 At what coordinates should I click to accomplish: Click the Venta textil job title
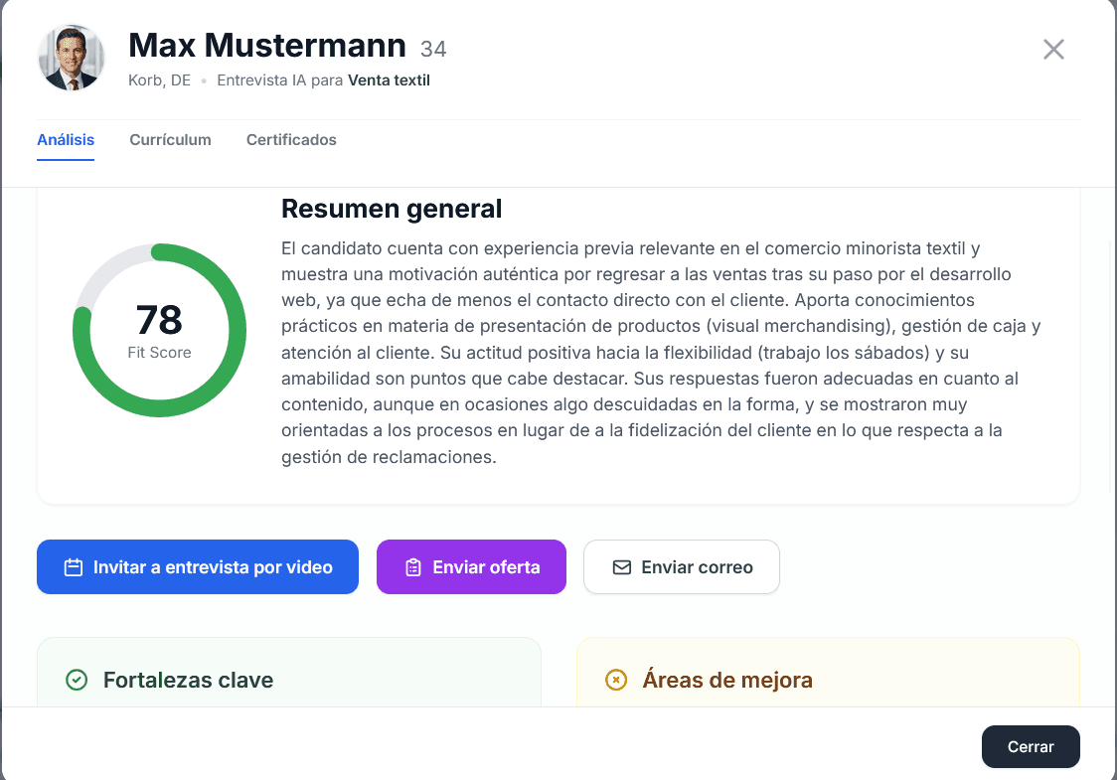pyautogui.click(x=389, y=80)
